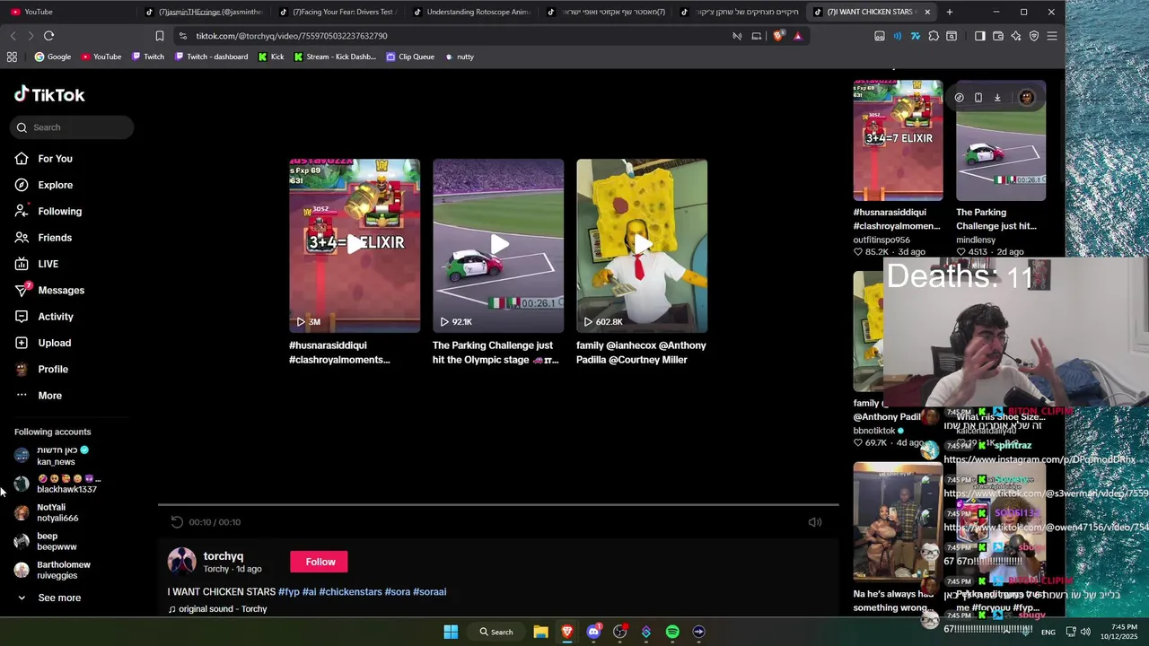1149x646 pixels.
Task: Open the bookmarks bar apps grid icon
Action: [12, 57]
